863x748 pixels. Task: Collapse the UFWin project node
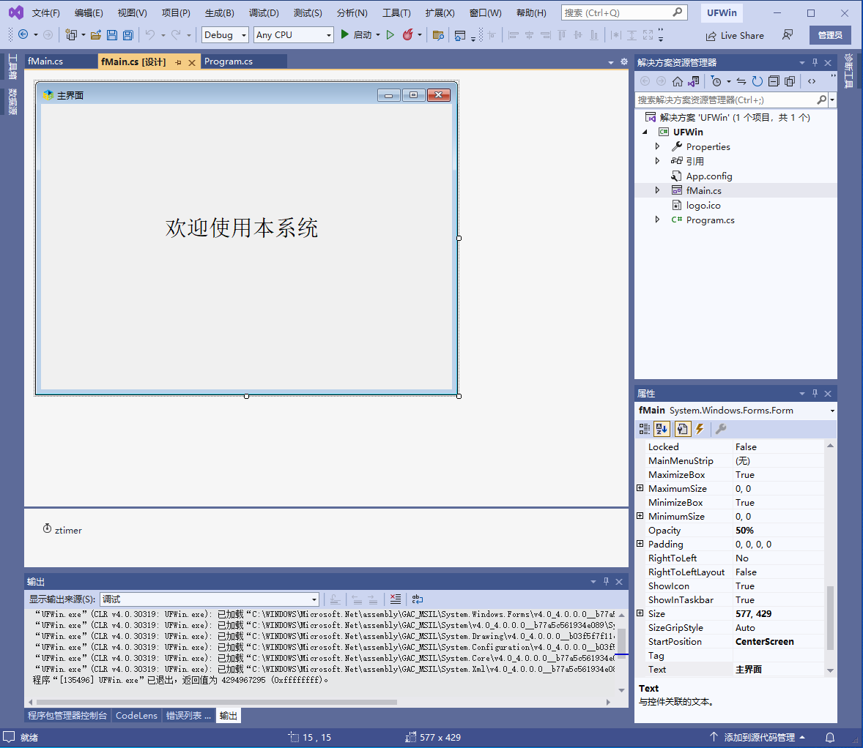tap(645, 132)
